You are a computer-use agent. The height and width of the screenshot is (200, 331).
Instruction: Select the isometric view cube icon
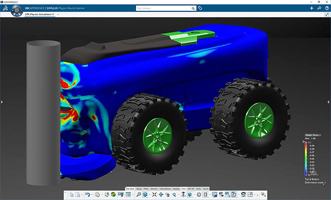pyautogui.click(x=145, y=195)
